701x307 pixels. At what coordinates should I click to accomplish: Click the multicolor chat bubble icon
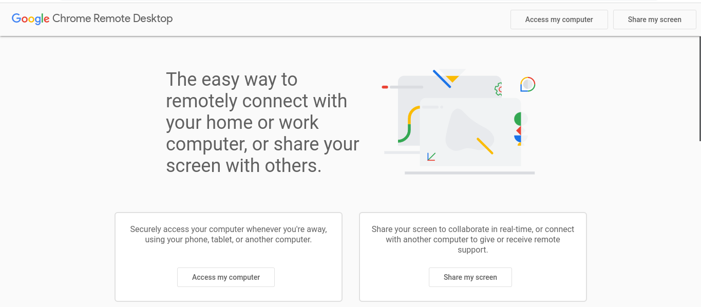pyautogui.click(x=527, y=84)
